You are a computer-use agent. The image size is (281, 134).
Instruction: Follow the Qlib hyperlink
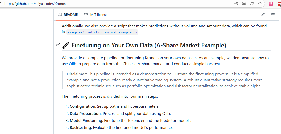tap(72, 64)
